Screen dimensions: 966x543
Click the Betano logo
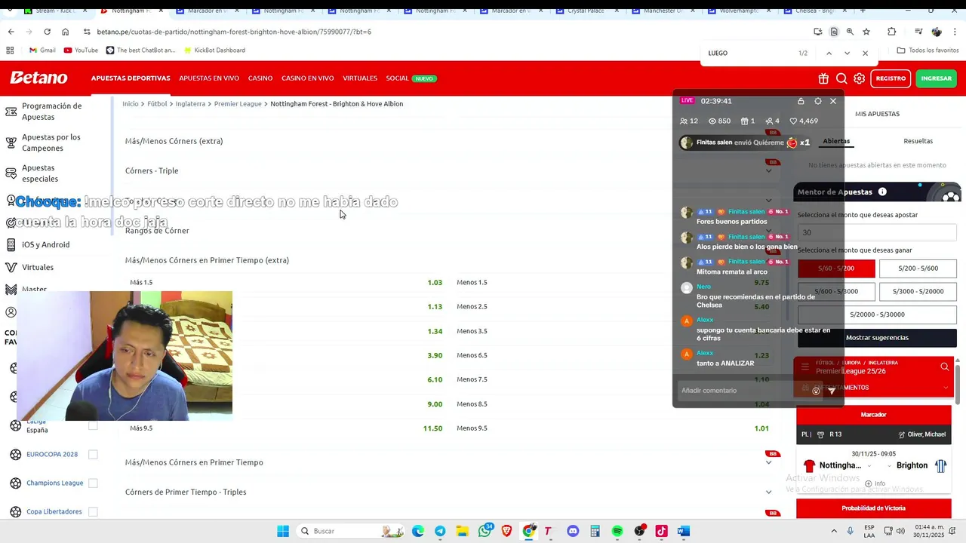point(38,78)
